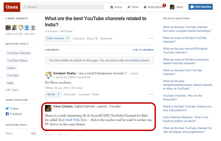Click Vikas Chawla's answer avatar
The height and width of the screenshot is (141, 221).
click(x=48, y=108)
